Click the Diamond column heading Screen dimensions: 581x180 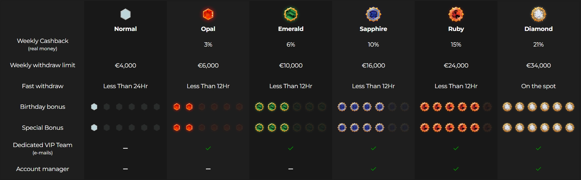coord(539,29)
